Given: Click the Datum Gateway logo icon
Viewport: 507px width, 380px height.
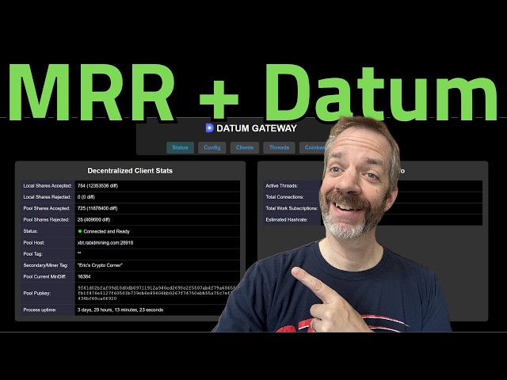Looking at the screenshot, I should pyautogui.click(x=209, y=128).
